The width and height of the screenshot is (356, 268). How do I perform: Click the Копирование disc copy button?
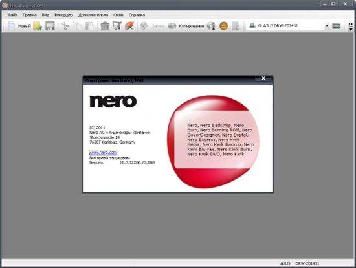pyautogui.click(x=186, y=26)
